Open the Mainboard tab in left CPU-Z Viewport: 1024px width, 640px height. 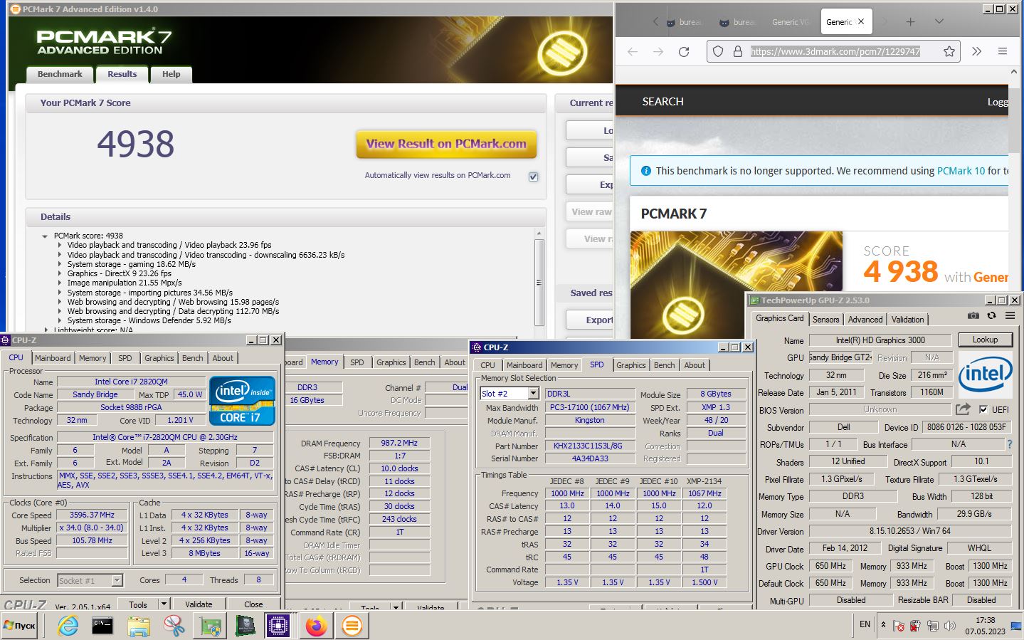pyautogui.click(x=53, y=358)
